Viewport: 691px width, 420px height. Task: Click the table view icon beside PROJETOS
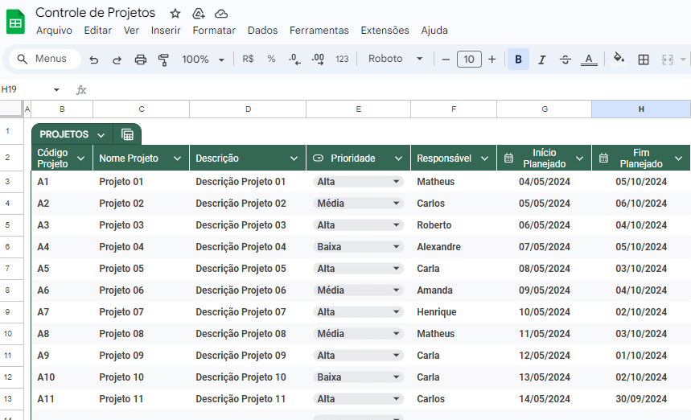(x=127, y=134)
